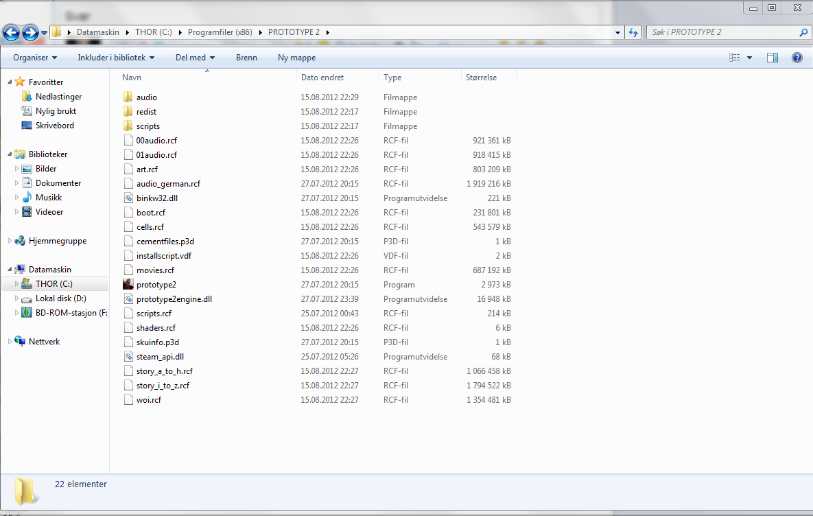The image size is (813, 516).
Task: Select the scripts folder icon
Action: (x=128, y=126)
